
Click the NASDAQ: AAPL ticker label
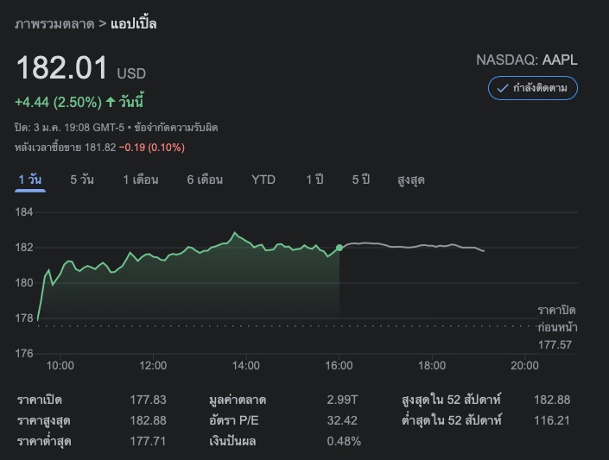[x=527, y=60]
